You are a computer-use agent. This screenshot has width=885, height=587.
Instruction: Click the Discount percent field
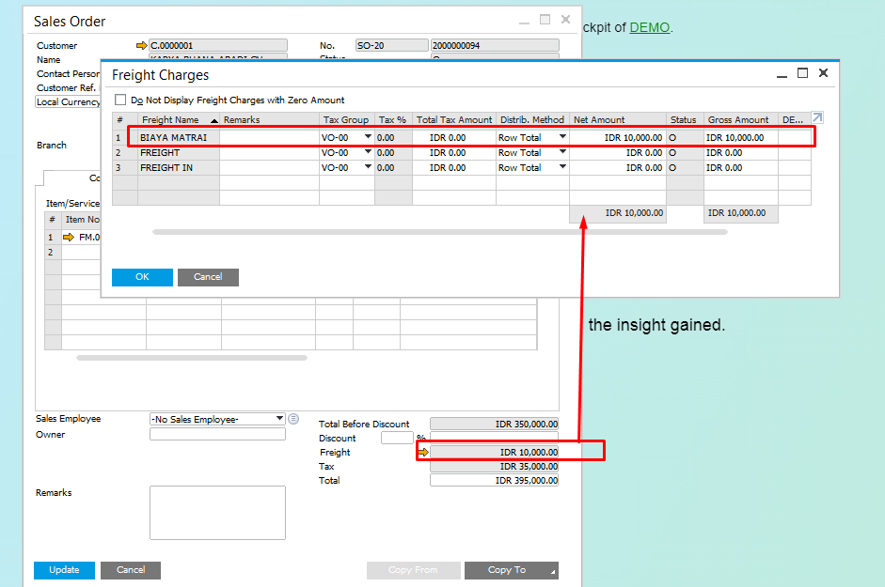pos(397,438)
